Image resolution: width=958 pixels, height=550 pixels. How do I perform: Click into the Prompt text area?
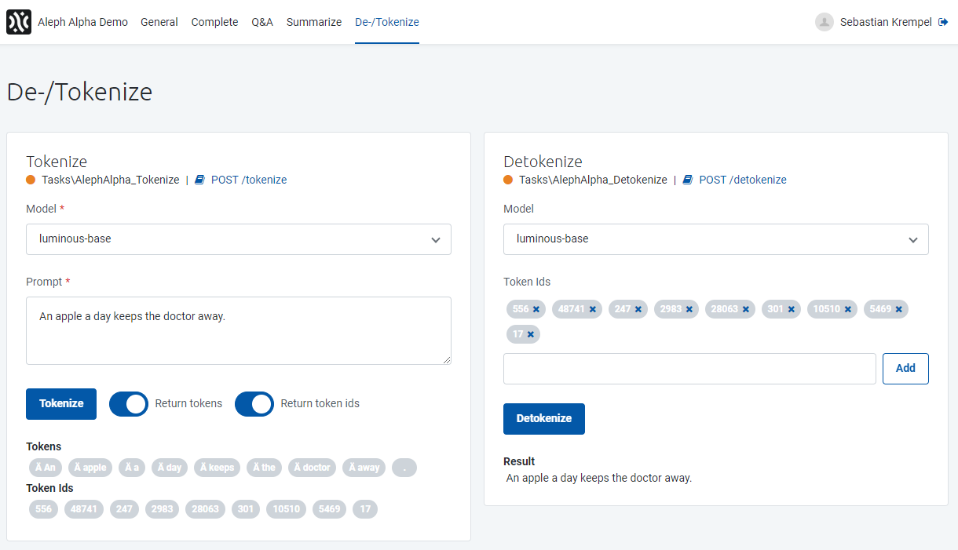239,330
